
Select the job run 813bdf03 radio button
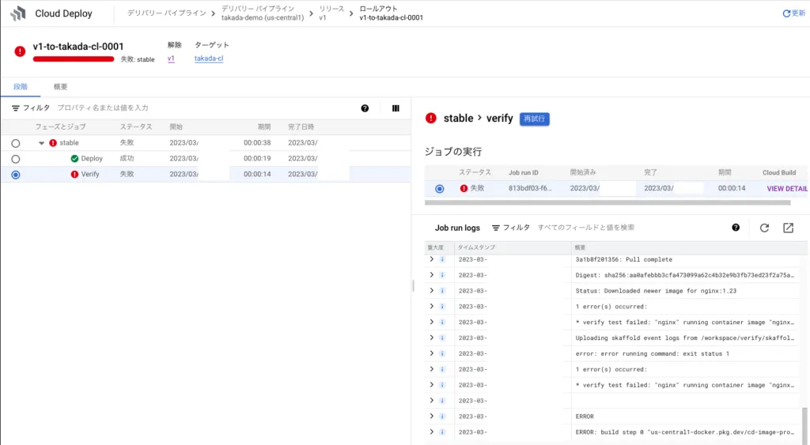(439, 189)
